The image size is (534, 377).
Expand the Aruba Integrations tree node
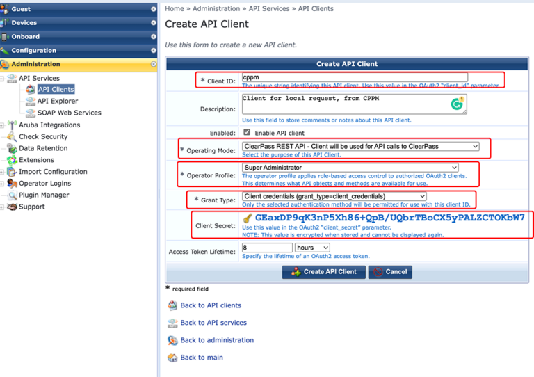pos(2,125)
